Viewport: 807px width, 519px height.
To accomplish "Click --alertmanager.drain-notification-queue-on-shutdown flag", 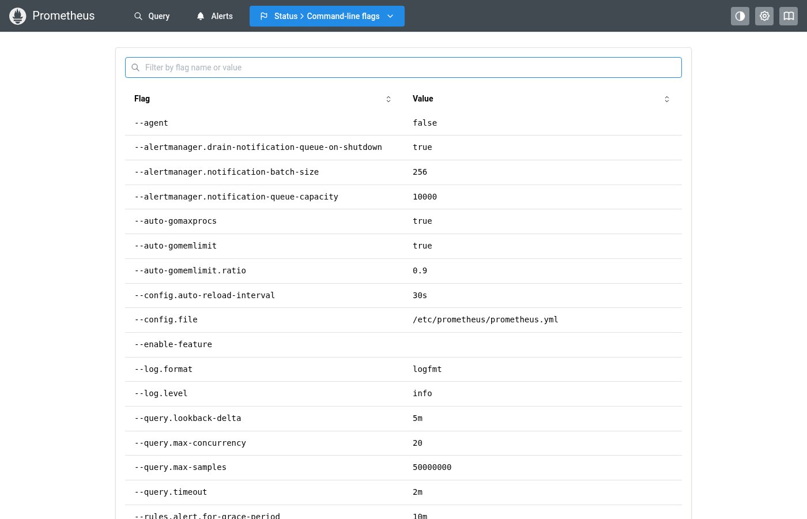I will point(258,147).
